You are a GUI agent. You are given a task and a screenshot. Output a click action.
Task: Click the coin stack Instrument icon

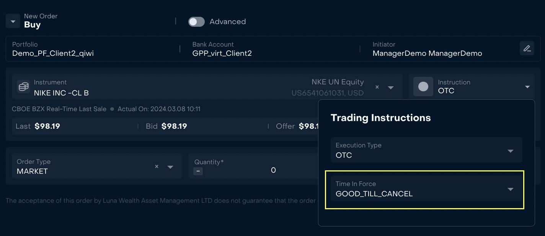(x=24, y=87)
